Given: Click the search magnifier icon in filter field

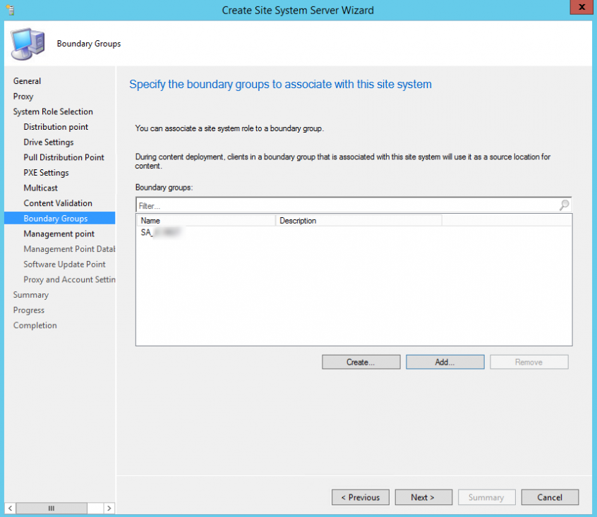Looking at the screenshot, I should point(562,205).
